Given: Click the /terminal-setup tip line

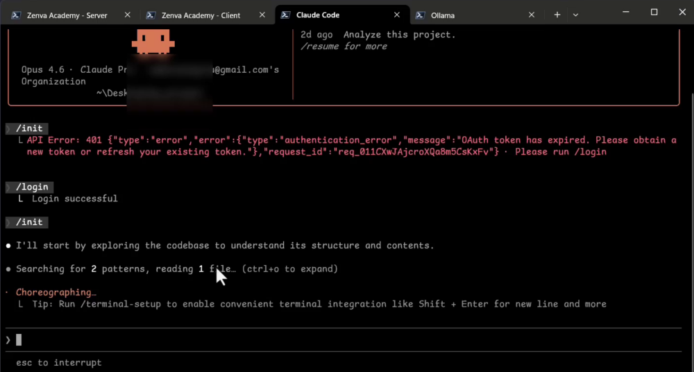Looking at the screenshot, I should tap(319, 304).
